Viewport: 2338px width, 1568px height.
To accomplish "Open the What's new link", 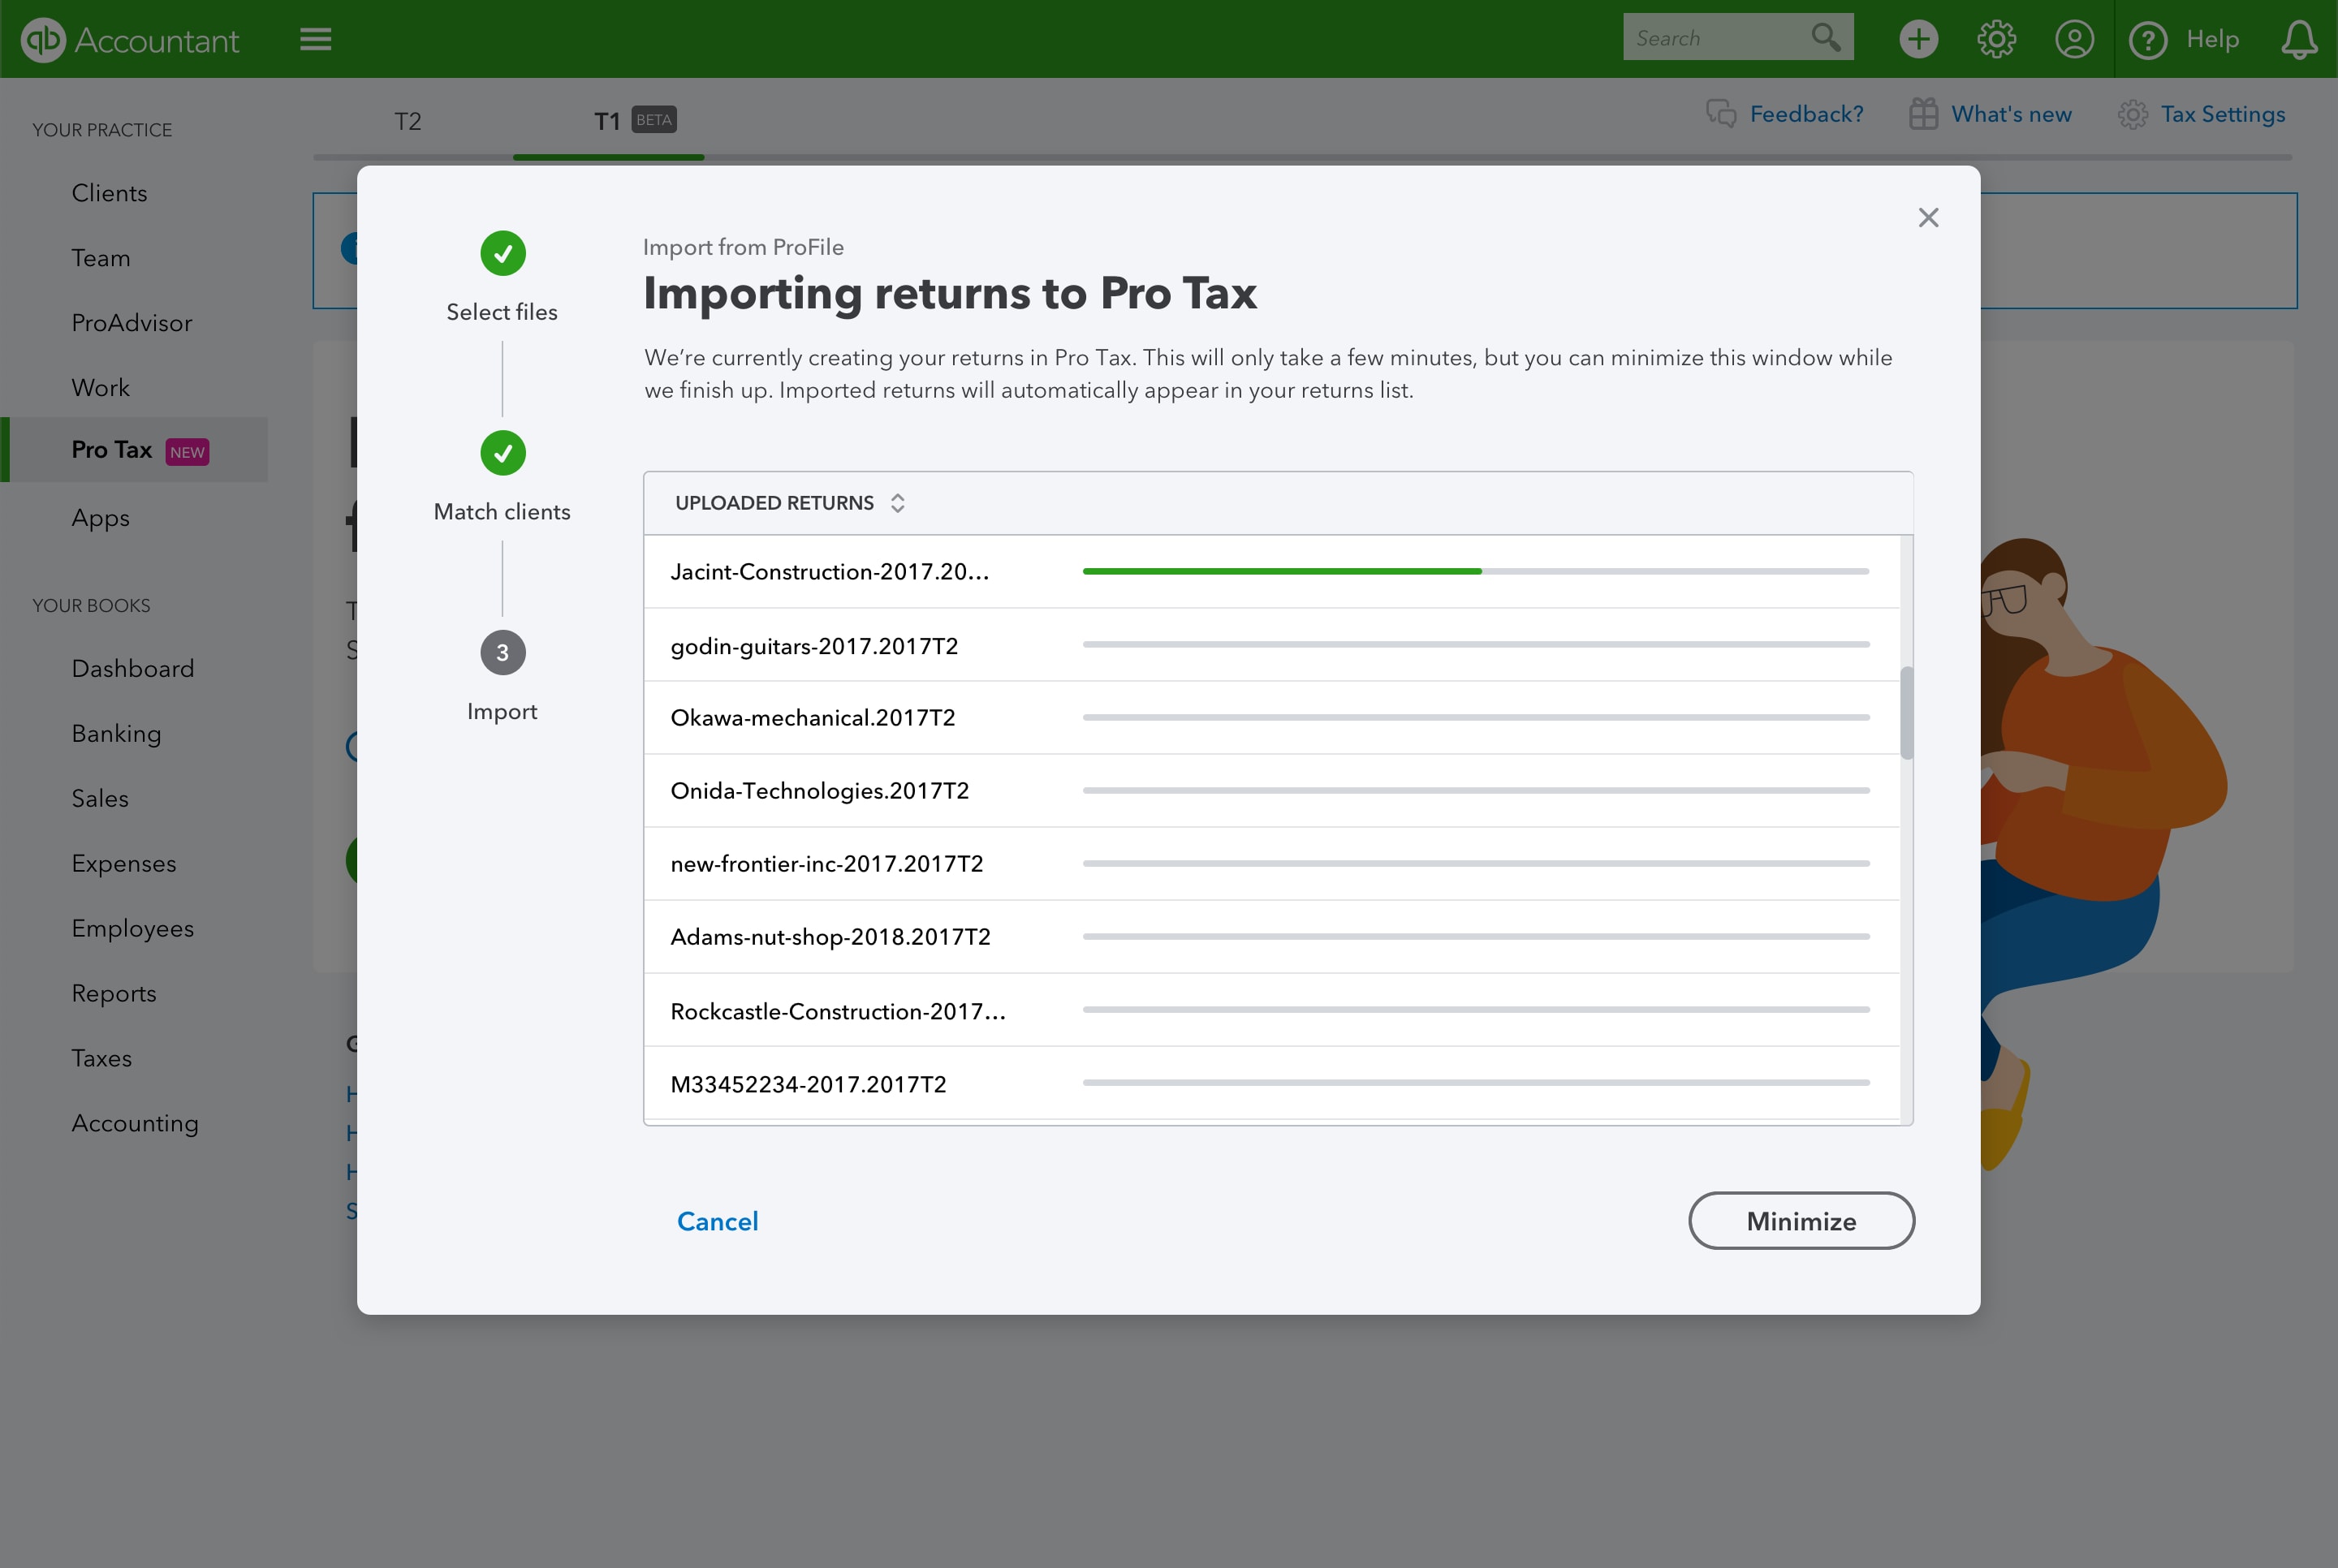I will click(x=2011, y=114).
